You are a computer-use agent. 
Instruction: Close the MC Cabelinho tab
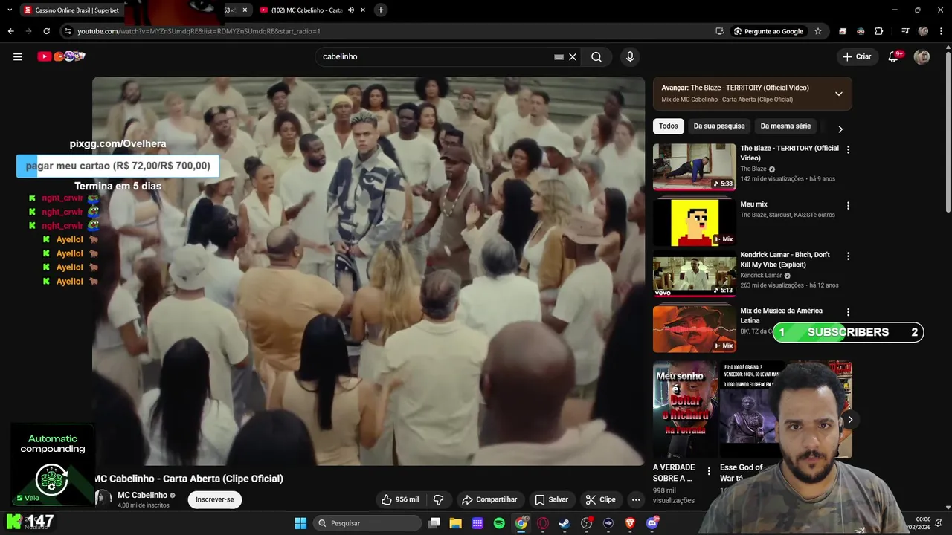(362, 10)
